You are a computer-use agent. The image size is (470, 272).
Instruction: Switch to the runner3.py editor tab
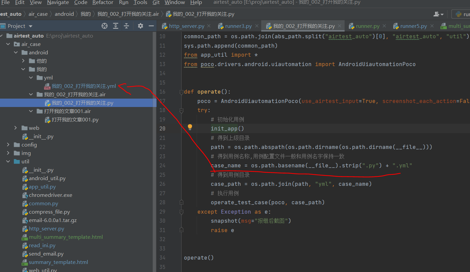238,26
